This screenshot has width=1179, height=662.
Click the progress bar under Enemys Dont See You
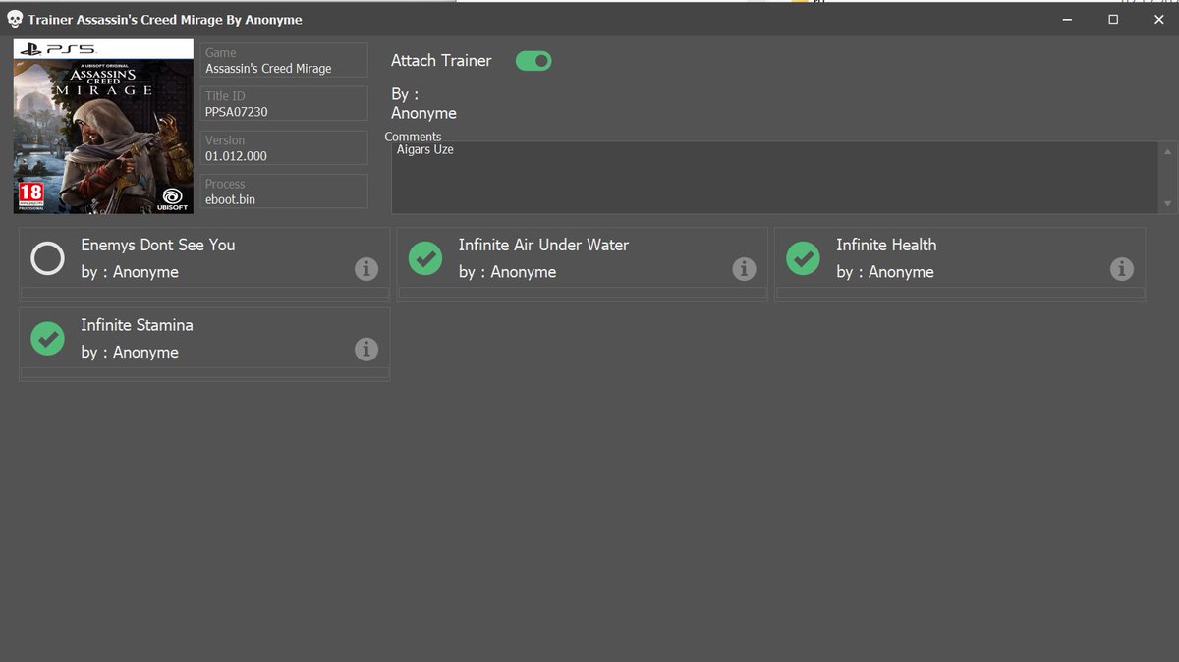tap(204, 293)
